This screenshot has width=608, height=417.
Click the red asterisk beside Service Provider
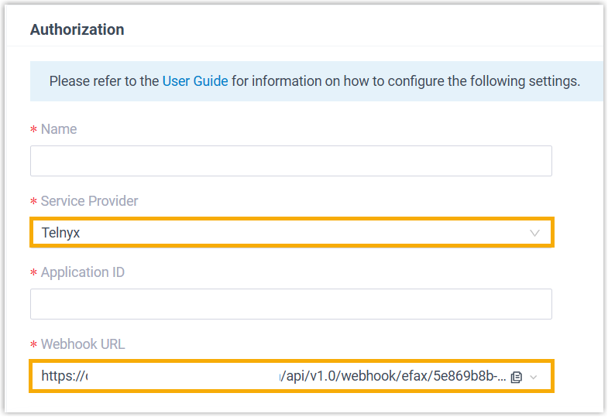tap(33, 202)
